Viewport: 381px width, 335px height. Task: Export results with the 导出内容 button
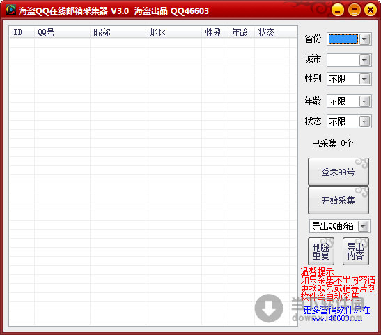(356, 251)
